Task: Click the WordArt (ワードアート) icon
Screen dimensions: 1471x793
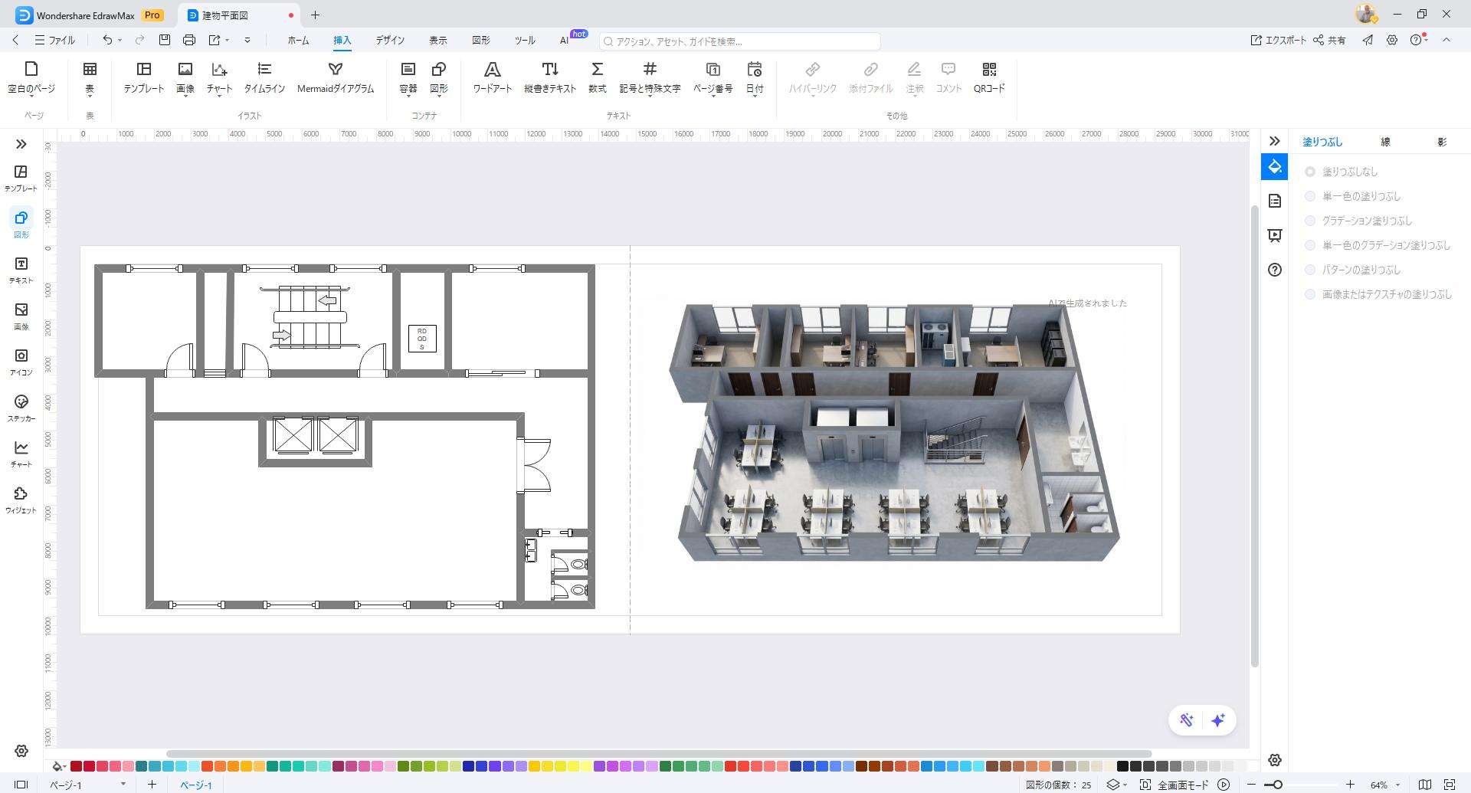Action: tap(492, 77)
